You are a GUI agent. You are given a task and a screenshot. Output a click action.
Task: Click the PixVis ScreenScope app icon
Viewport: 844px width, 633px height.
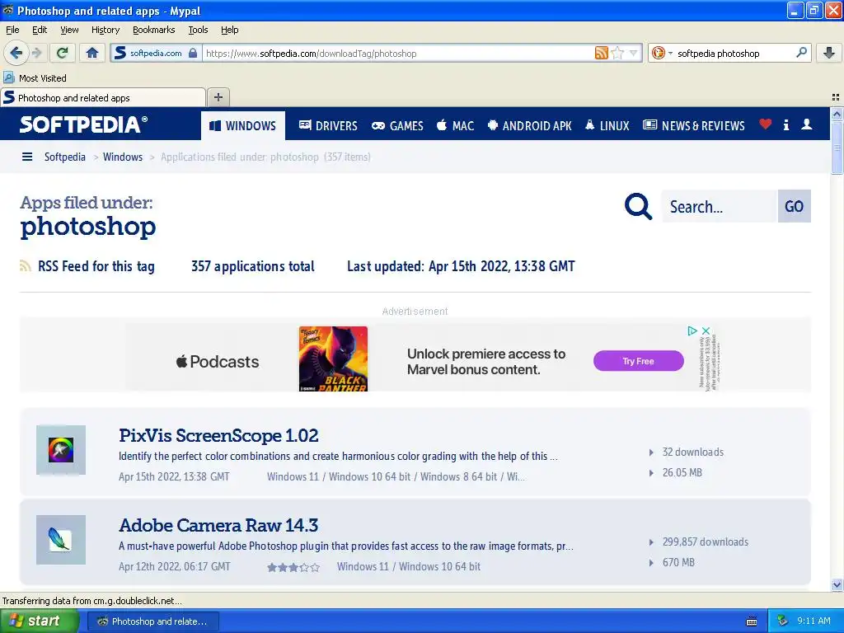[x=61, y=450]
